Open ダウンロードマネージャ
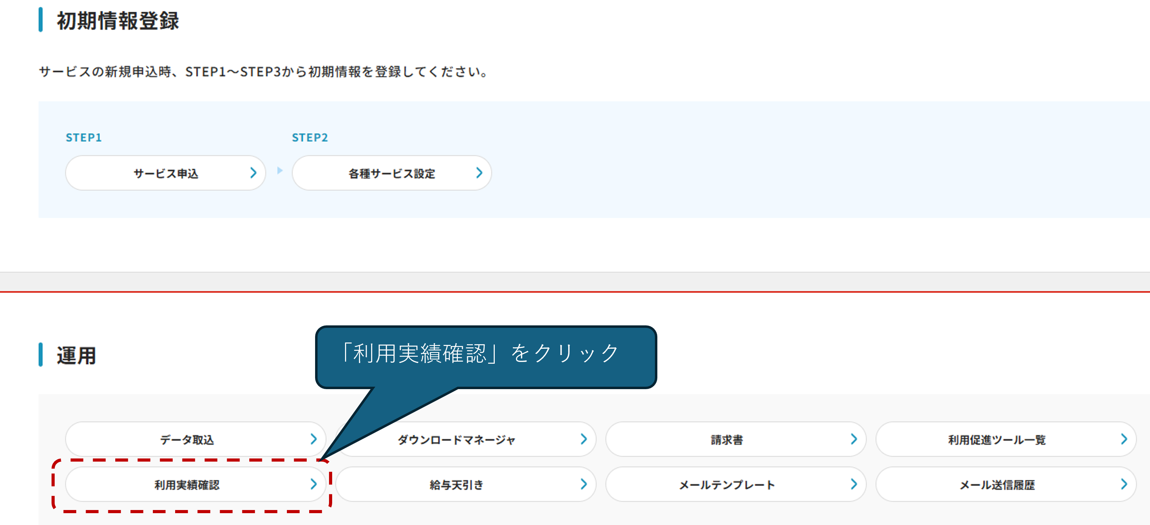Image resolution: width=1150 pixels, height=525 pixels. (466, 439)
